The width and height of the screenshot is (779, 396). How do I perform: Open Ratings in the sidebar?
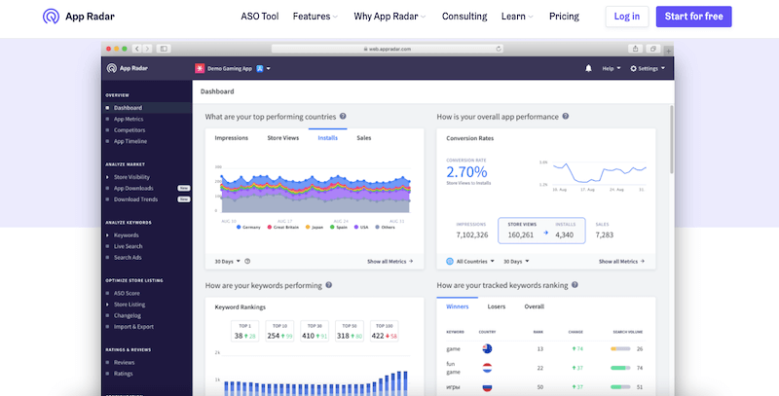point(123,374)
